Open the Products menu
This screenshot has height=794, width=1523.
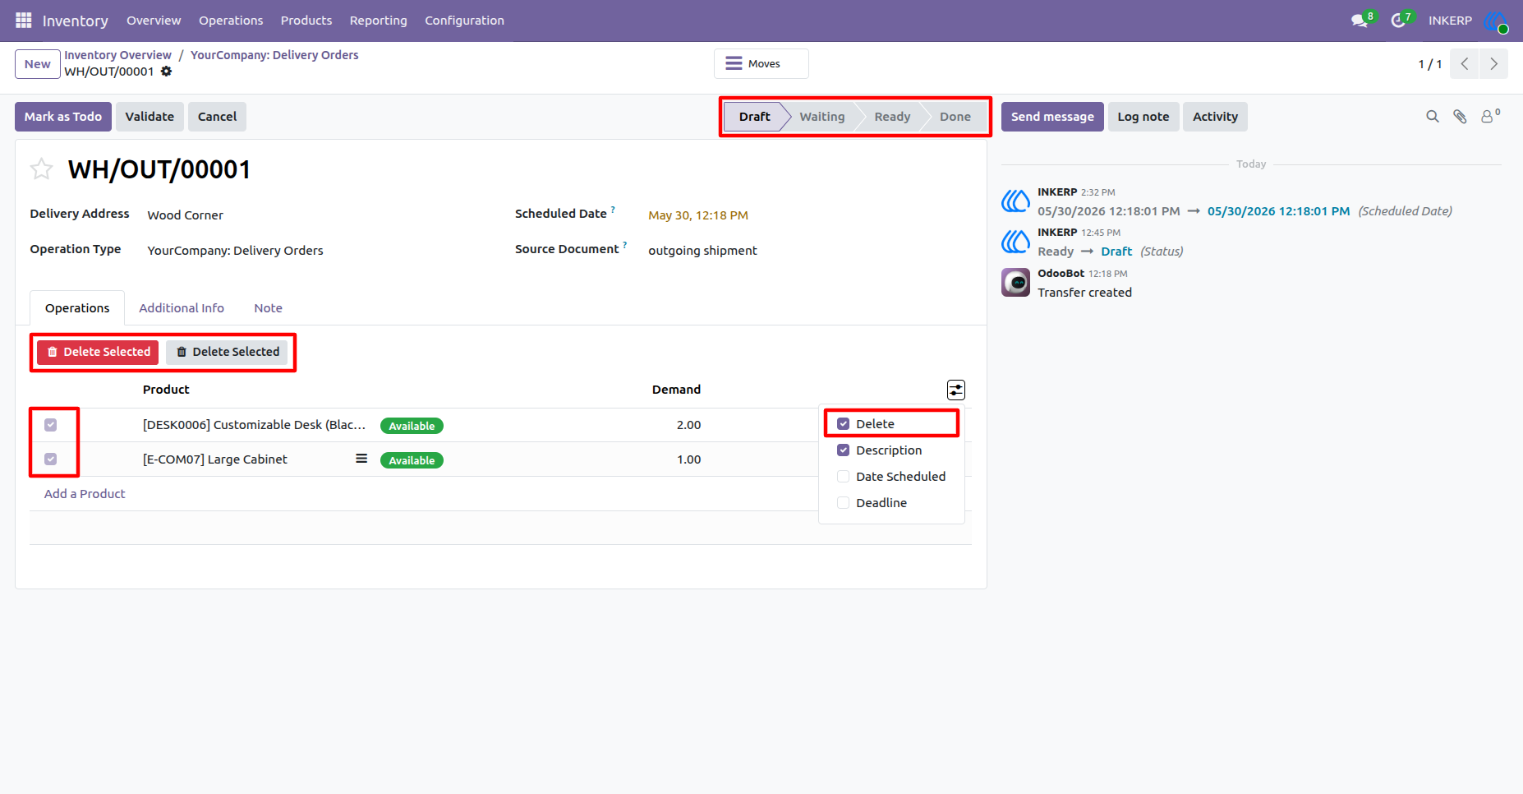point(306,21)
